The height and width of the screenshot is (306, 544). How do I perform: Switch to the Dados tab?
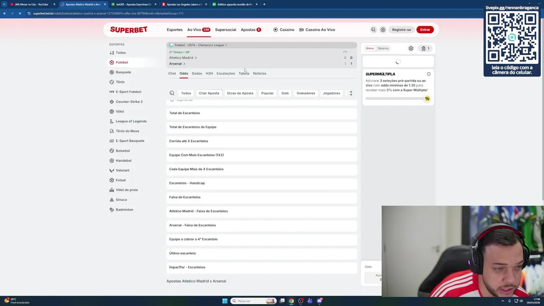coord(197,74)
